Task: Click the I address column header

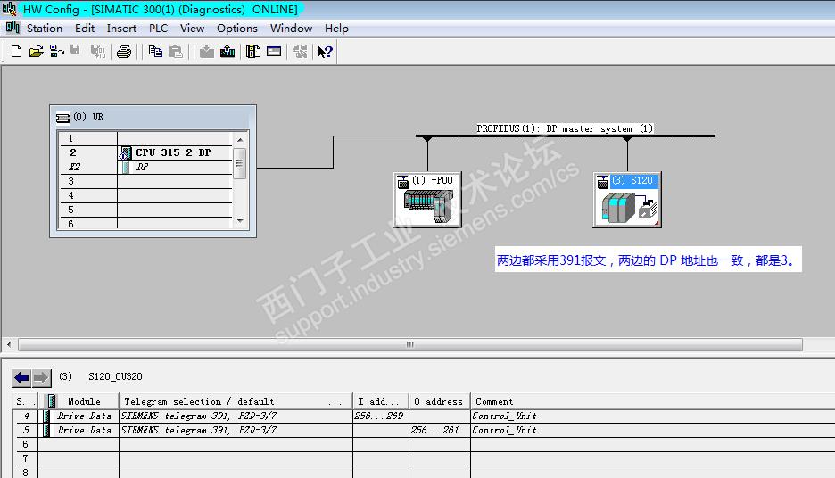Action: tap(380, 401)
